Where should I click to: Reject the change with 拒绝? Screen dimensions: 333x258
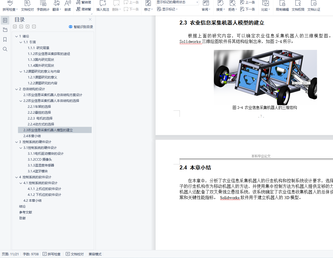(x=232, y=6)
